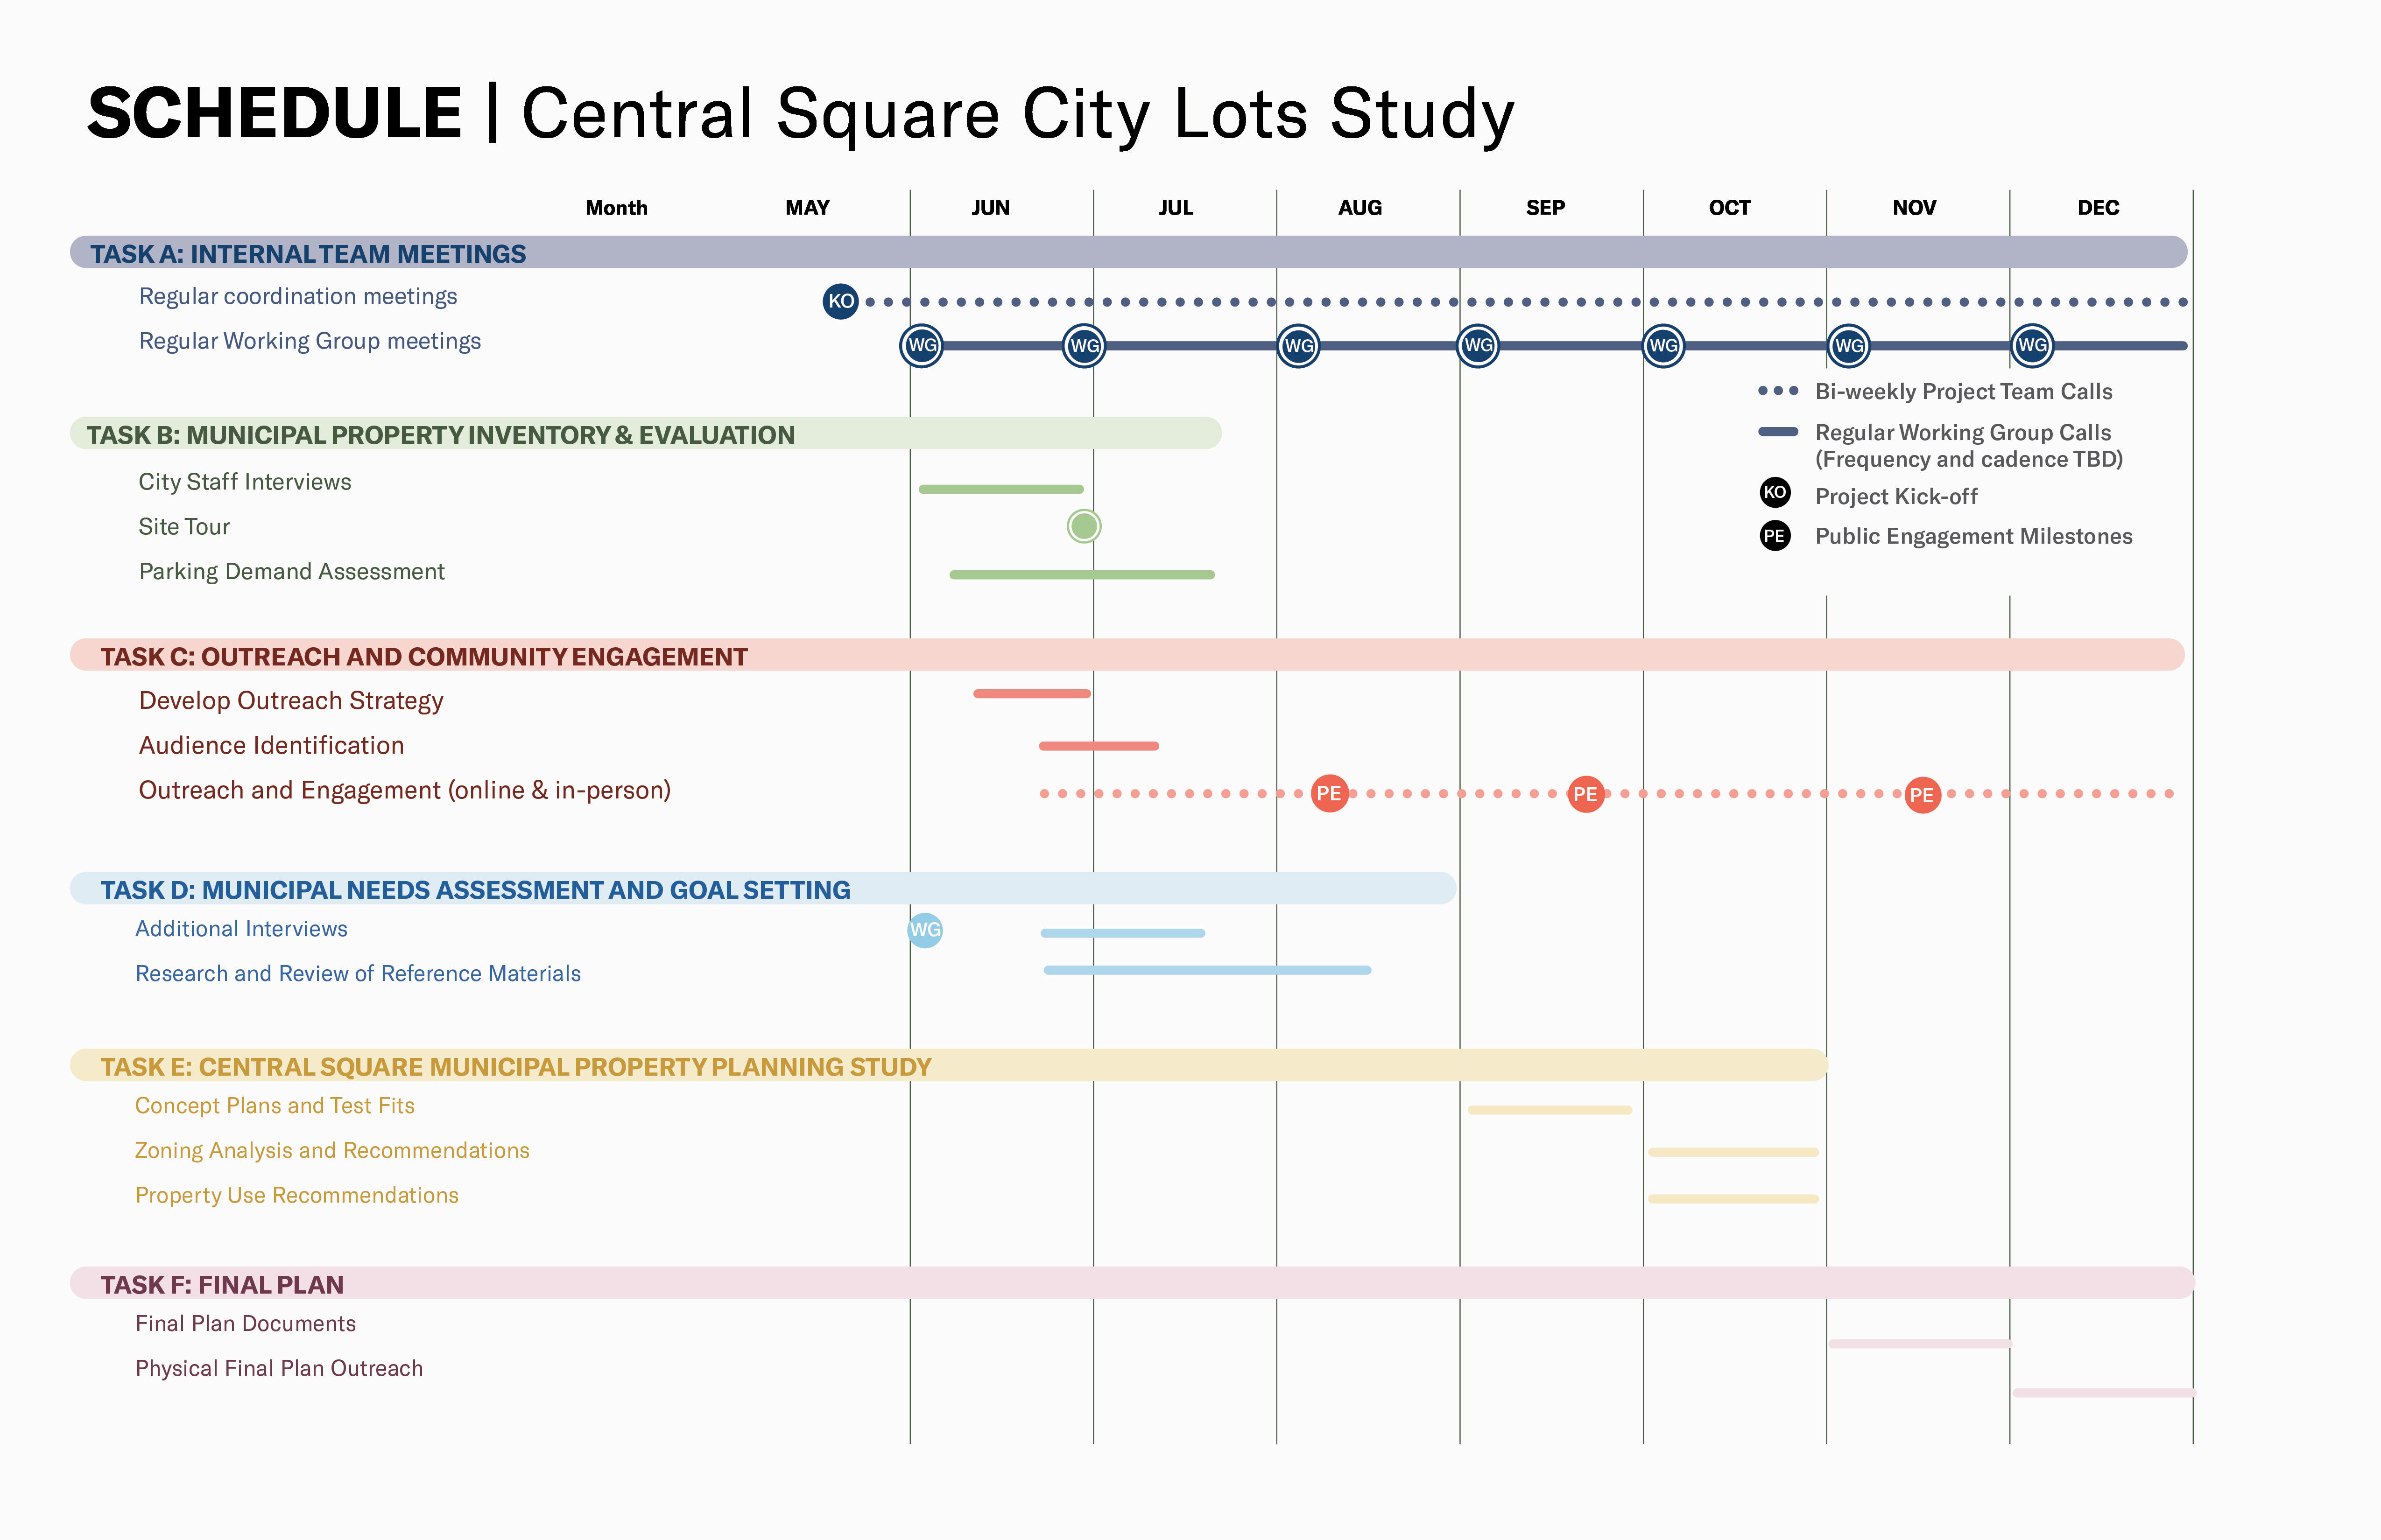
Task: Click the pink Final Plan Documents bar
Action: click(1919, 1344)
